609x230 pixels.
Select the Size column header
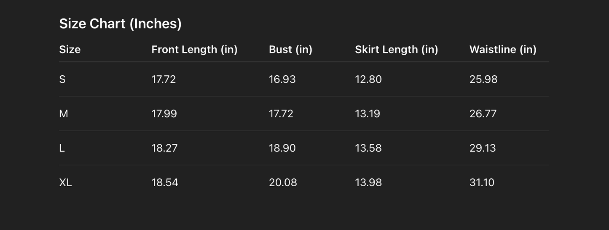70,50
